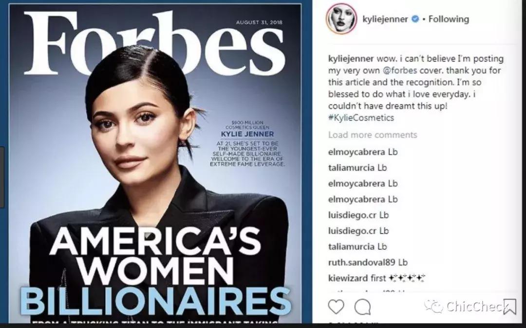Open kyliejenner username starting the caption

pos(351,59)
